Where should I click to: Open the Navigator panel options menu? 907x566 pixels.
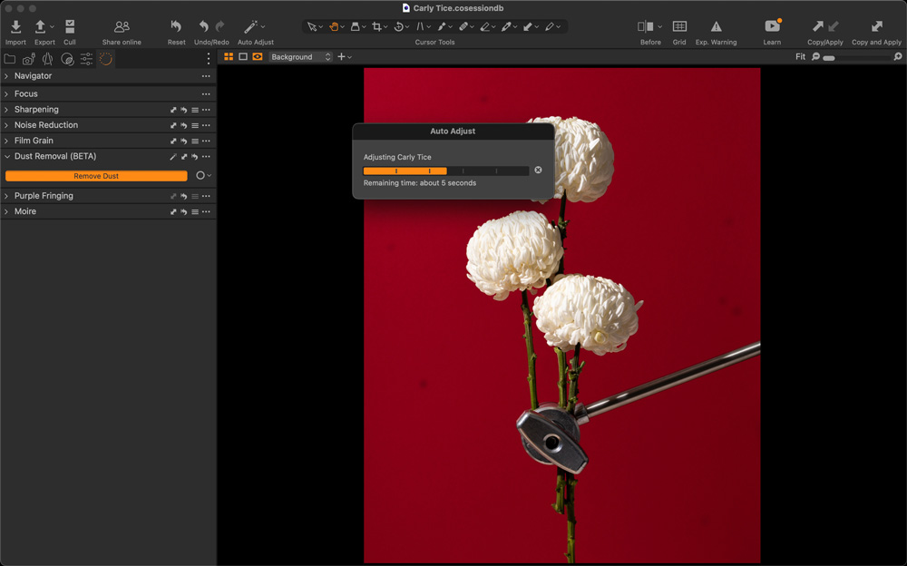tap(206, 76)
